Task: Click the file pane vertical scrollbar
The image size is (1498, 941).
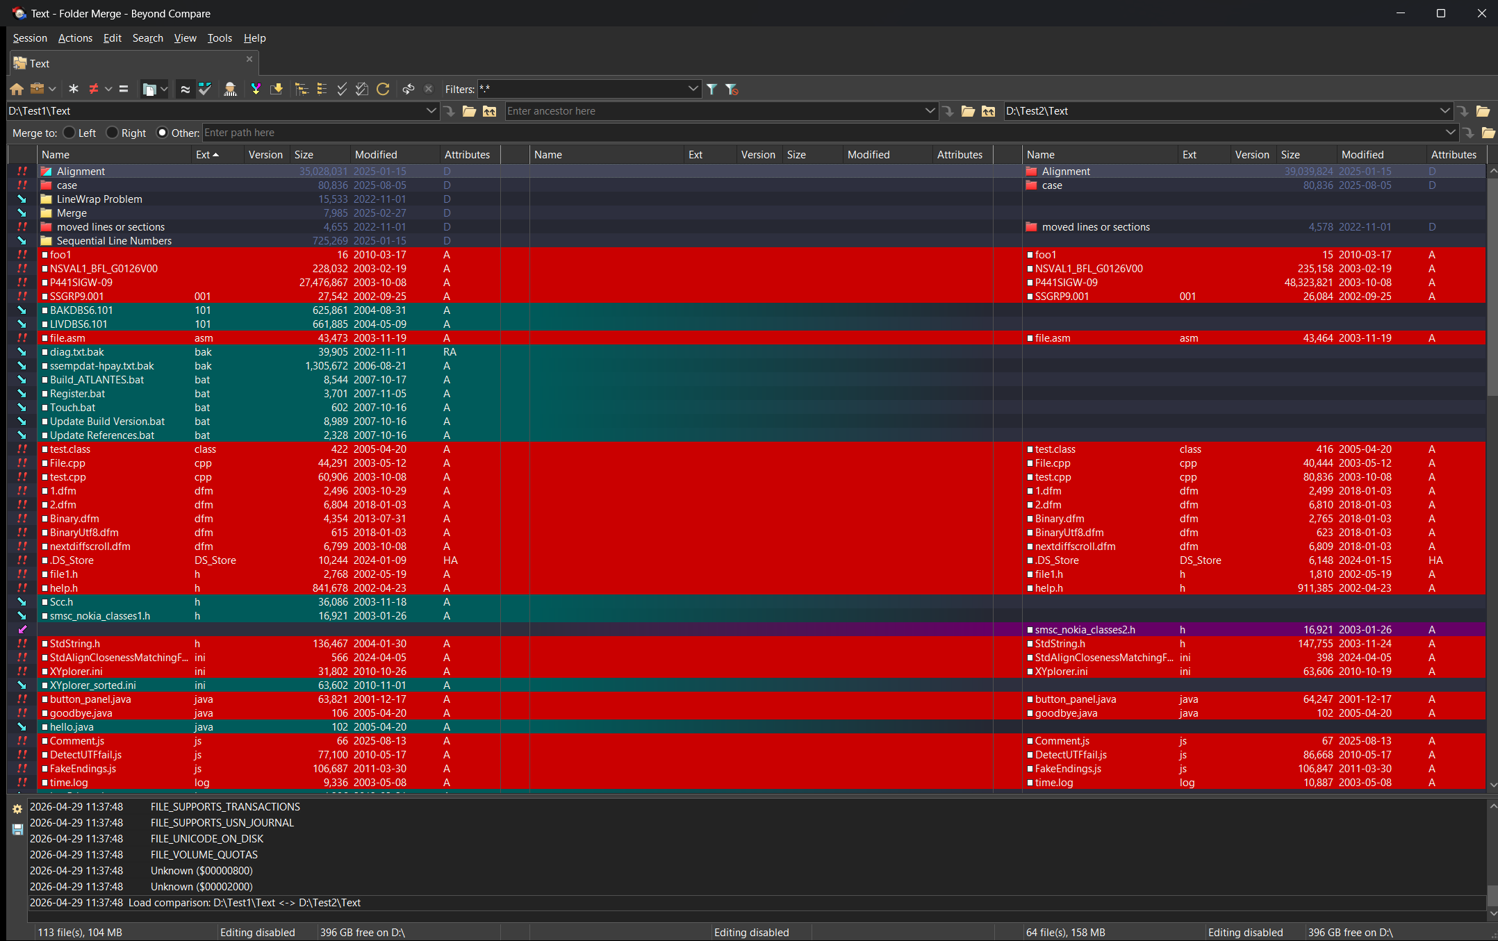Action: [1492, 285]
